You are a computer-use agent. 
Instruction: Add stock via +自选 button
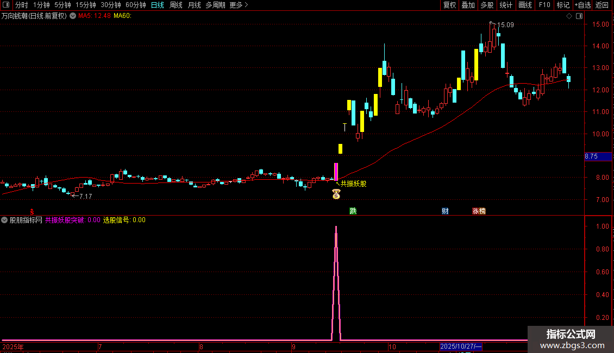[582, 5]
